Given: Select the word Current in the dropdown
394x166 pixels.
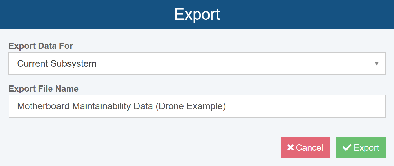Looking at the screenshot, I should [x=33, y=63].
